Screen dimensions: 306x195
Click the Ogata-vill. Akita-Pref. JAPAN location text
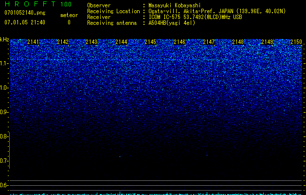[x=217, y=11]
